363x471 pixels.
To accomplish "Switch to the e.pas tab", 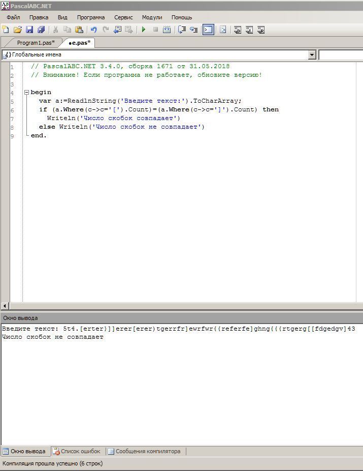I will click(79, 43).
